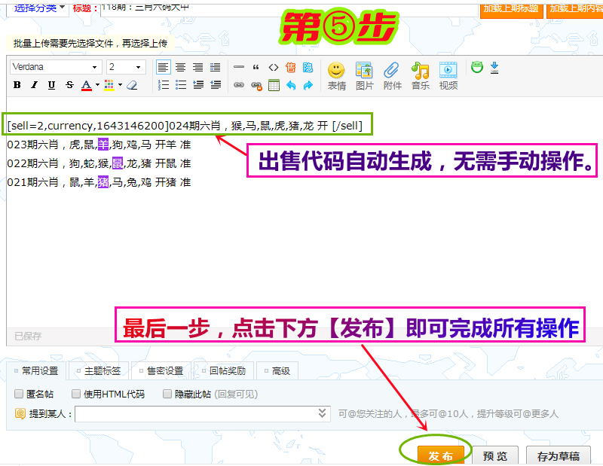Open the Verdana font family dropdown
This screenshot has width=603, height=466.
[56, 67]
